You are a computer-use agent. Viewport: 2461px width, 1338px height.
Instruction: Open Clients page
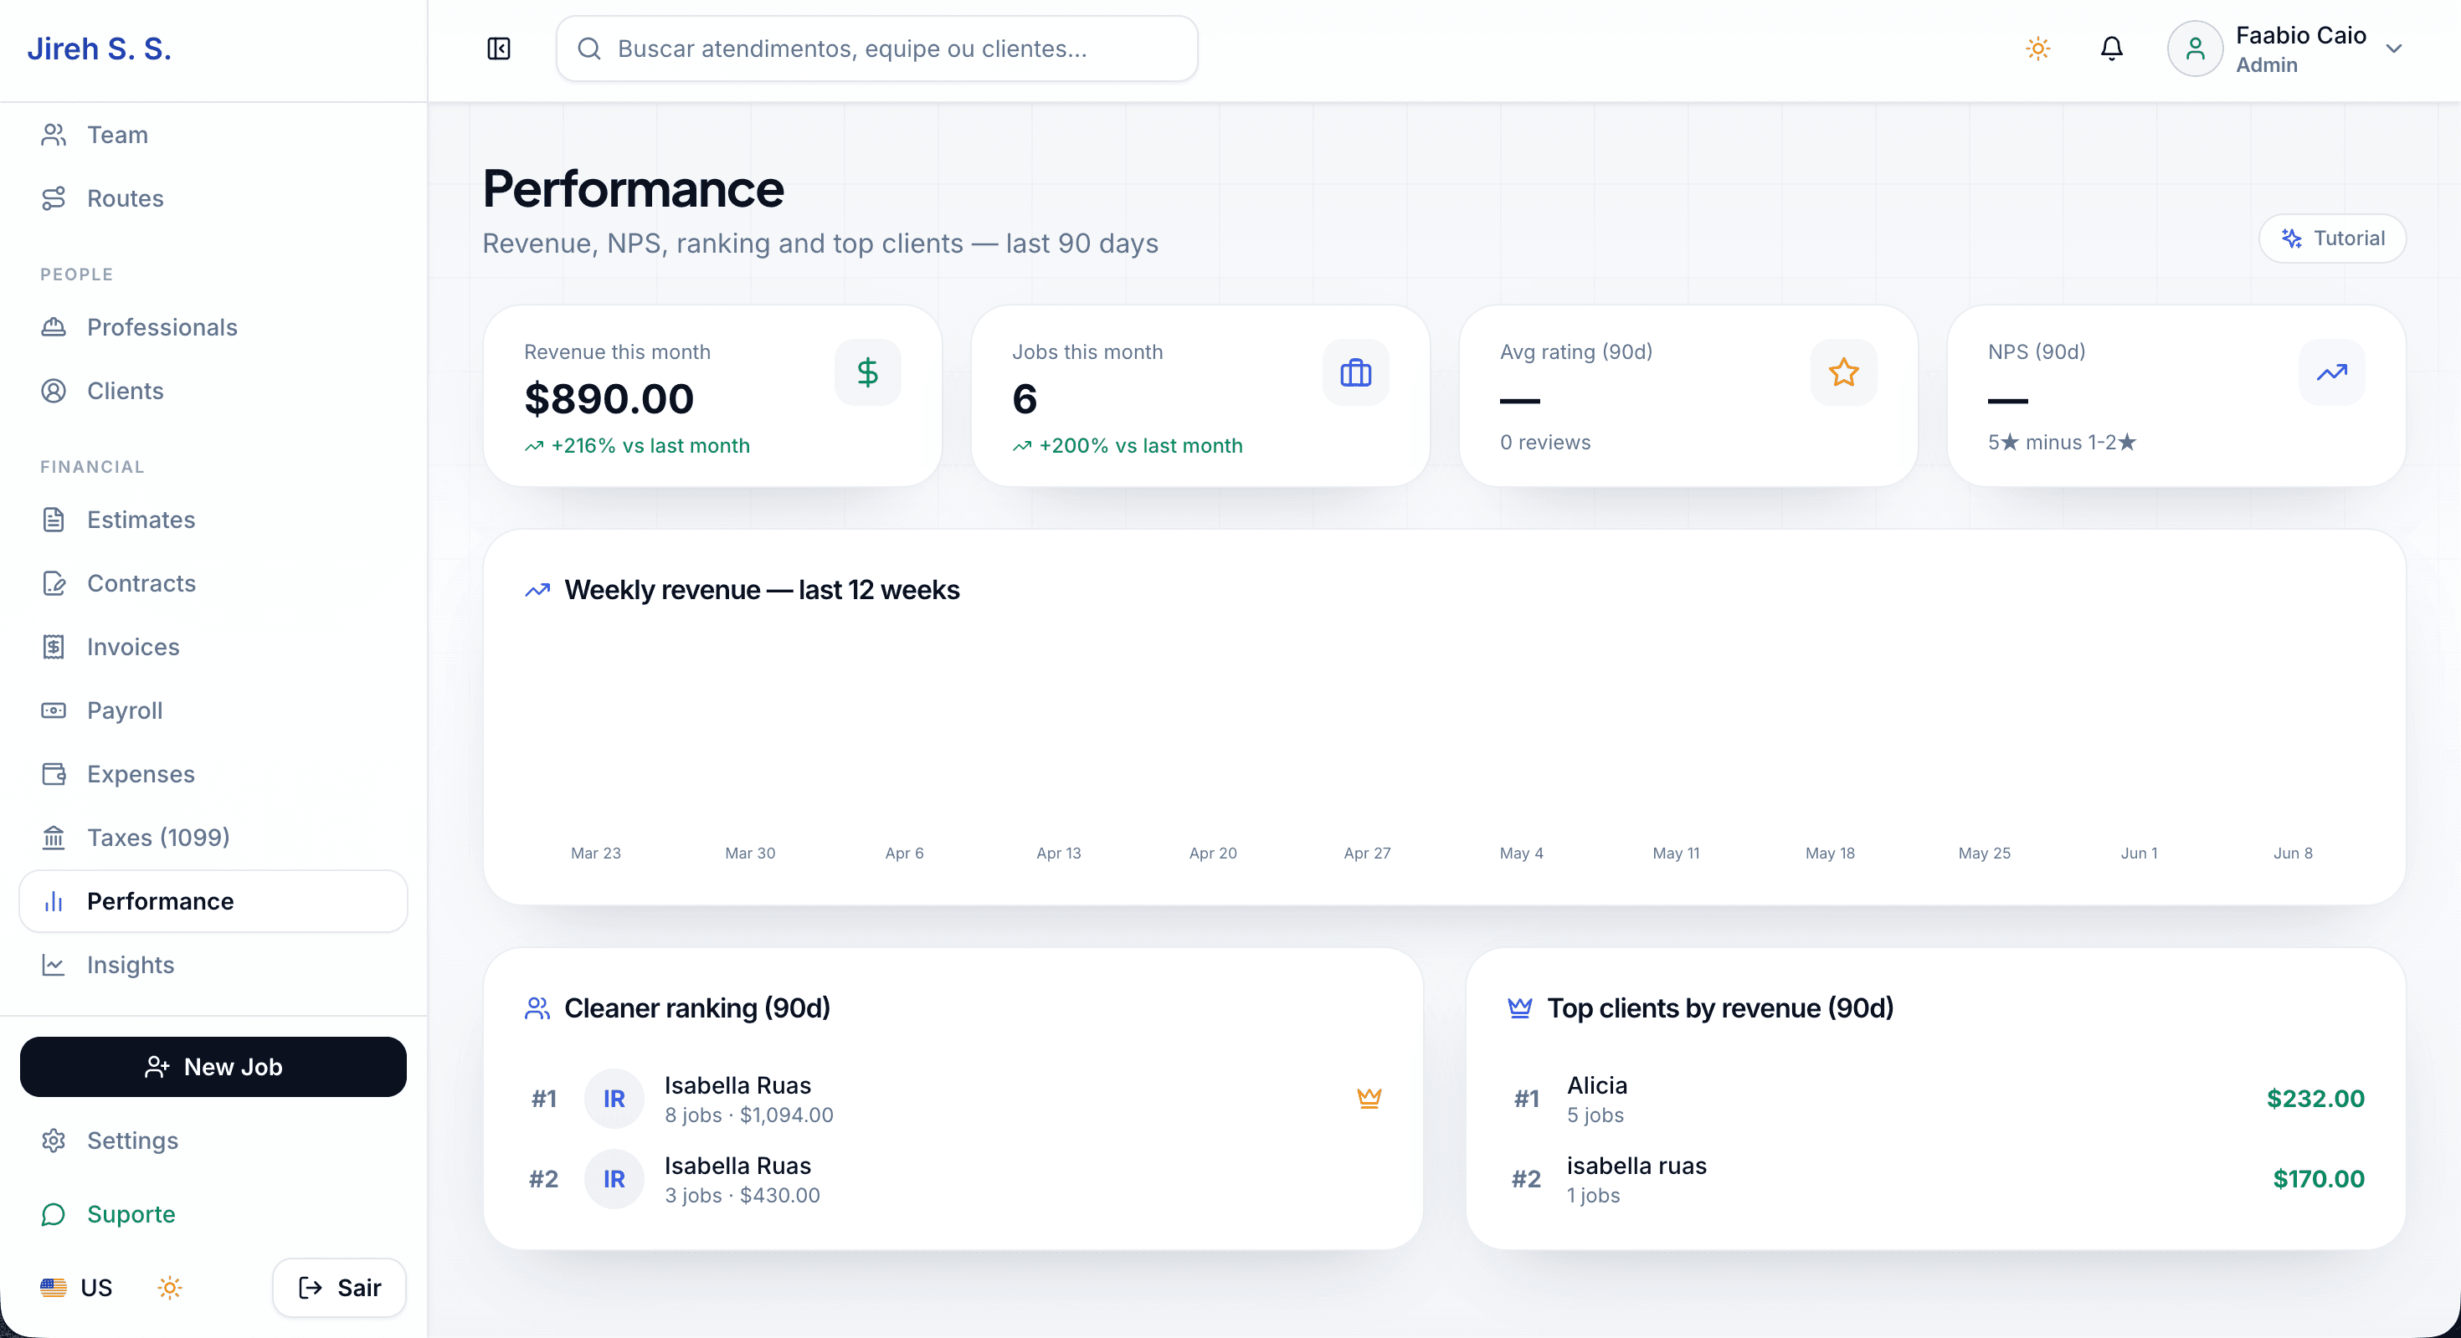213,391
